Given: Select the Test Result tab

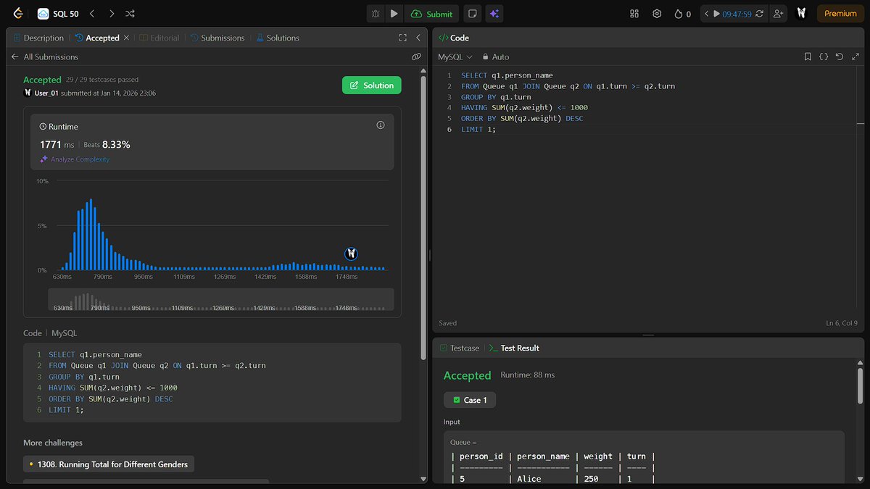Looking at the screenshot, I should [514, 348].
